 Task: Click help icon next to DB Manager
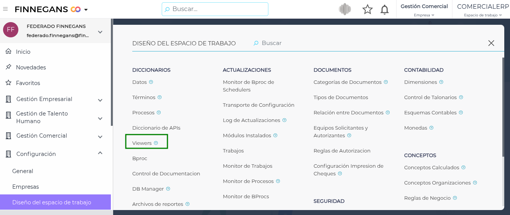click(x=168, y=189)
